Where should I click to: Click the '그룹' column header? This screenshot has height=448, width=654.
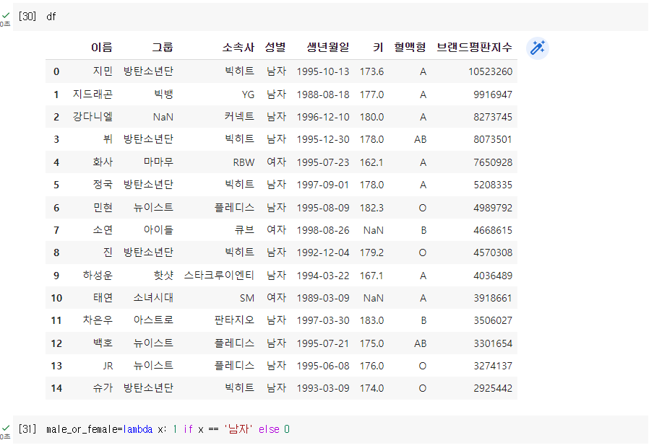coord(163,47)
